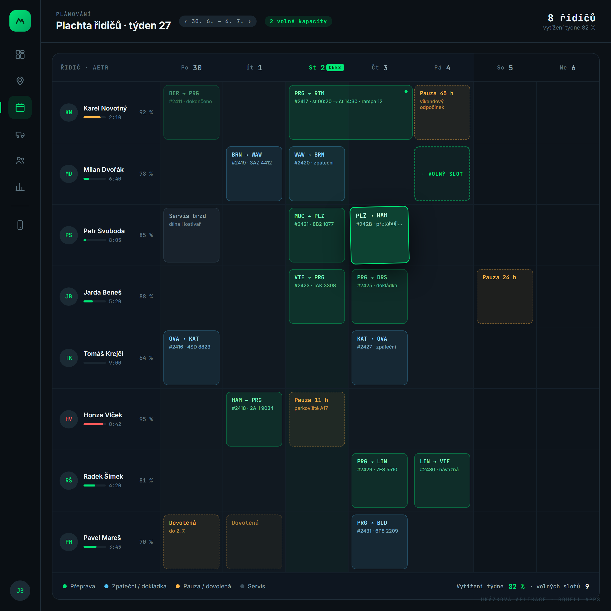Click the 95 % utilization for Honza Vlček
The image size is (611, 611).
(146, 419)
